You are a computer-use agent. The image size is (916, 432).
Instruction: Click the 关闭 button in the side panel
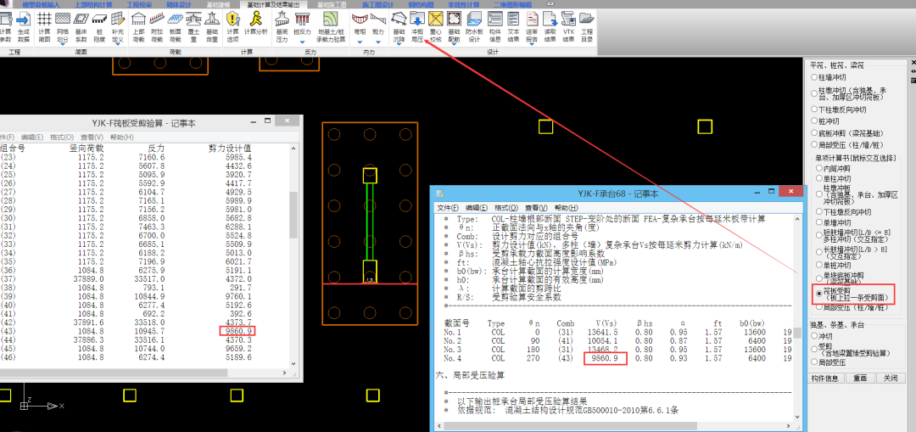(891, 379)
